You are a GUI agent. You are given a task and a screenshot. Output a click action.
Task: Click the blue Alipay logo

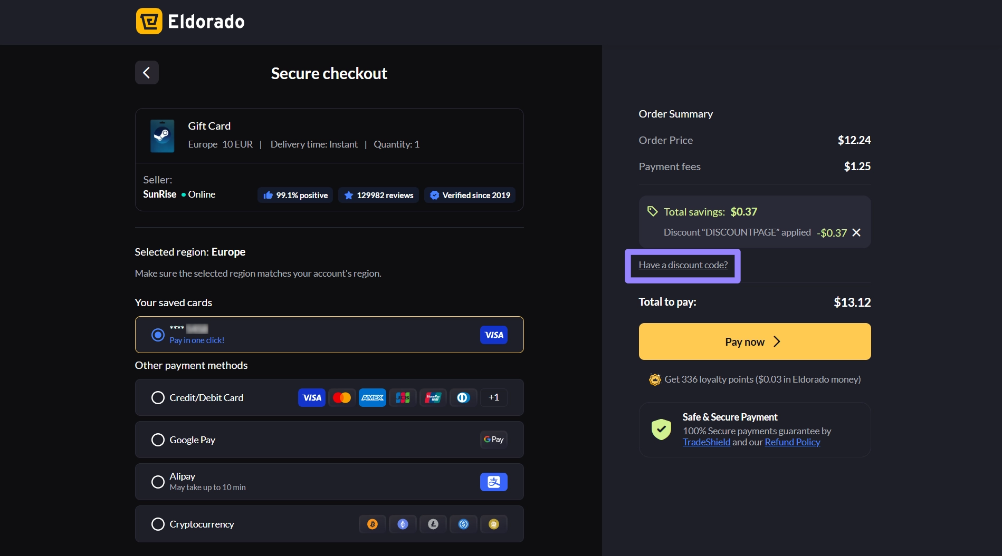494,482
